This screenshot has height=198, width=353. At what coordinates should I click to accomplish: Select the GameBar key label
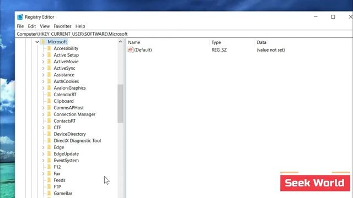tap(63, 193)
